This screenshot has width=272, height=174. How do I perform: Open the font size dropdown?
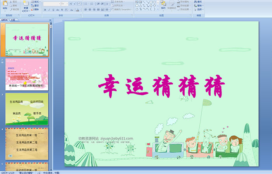tap(67, 3)
